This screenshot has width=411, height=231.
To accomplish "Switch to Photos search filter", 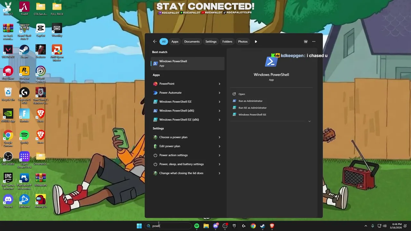I will tap(243, 41).
